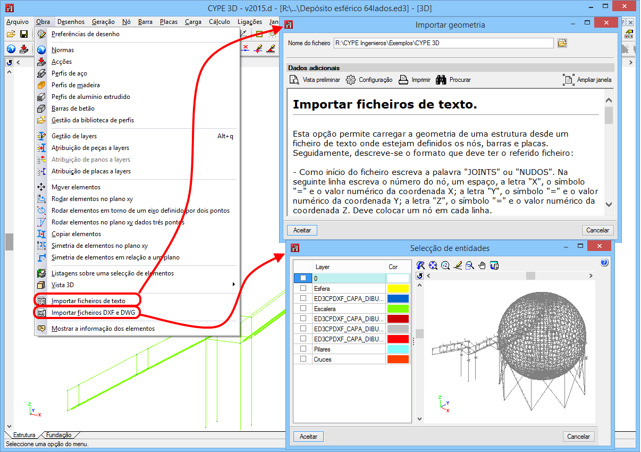The height and width of the screenshot is (452, 641).
Task: Click the zoom x2 magnifier icon
Action: pos(445,265)
